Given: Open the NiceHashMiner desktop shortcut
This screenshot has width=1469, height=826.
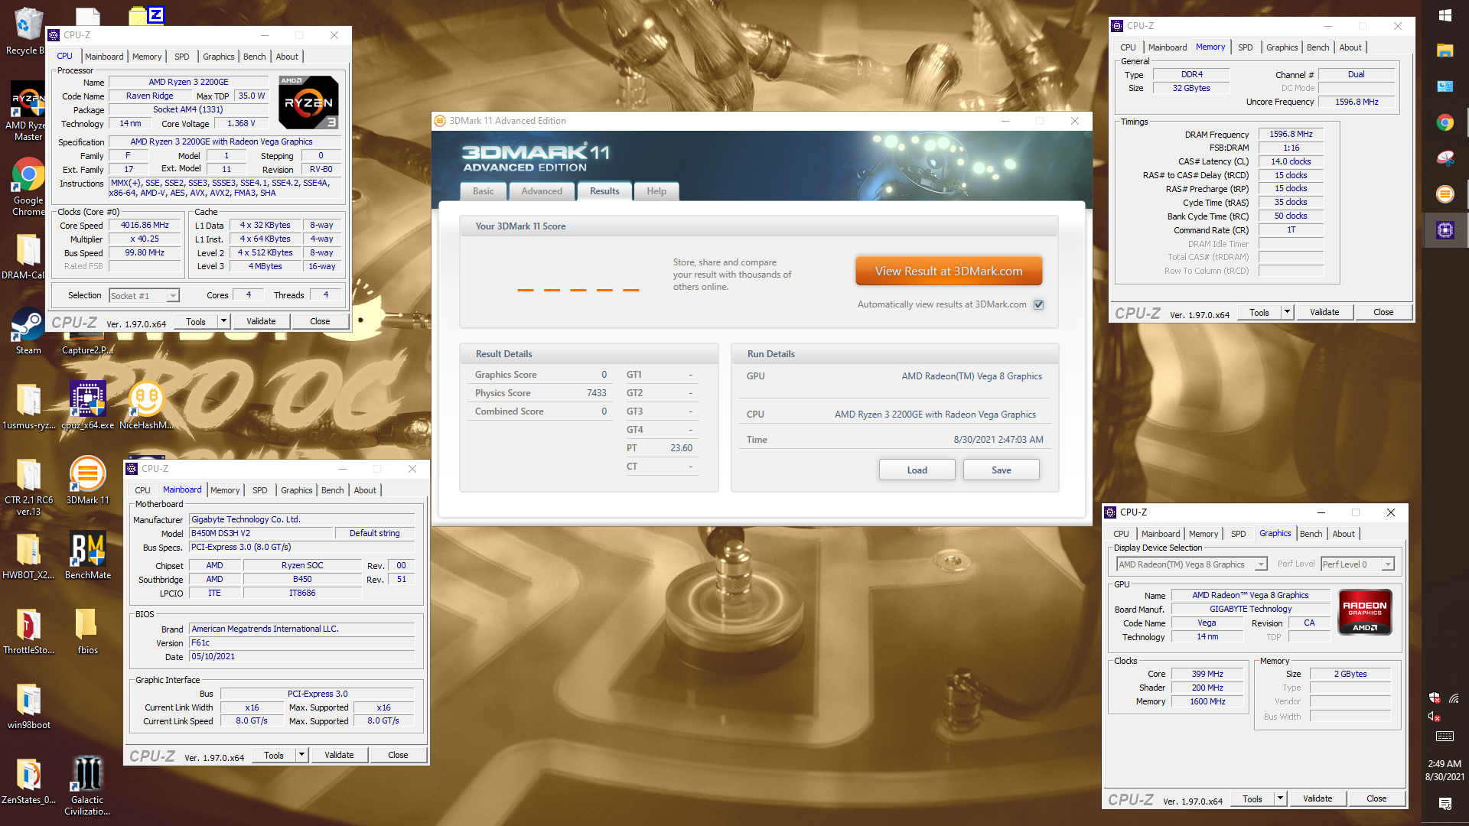Looking at the screenshot, I should point(146,405).
